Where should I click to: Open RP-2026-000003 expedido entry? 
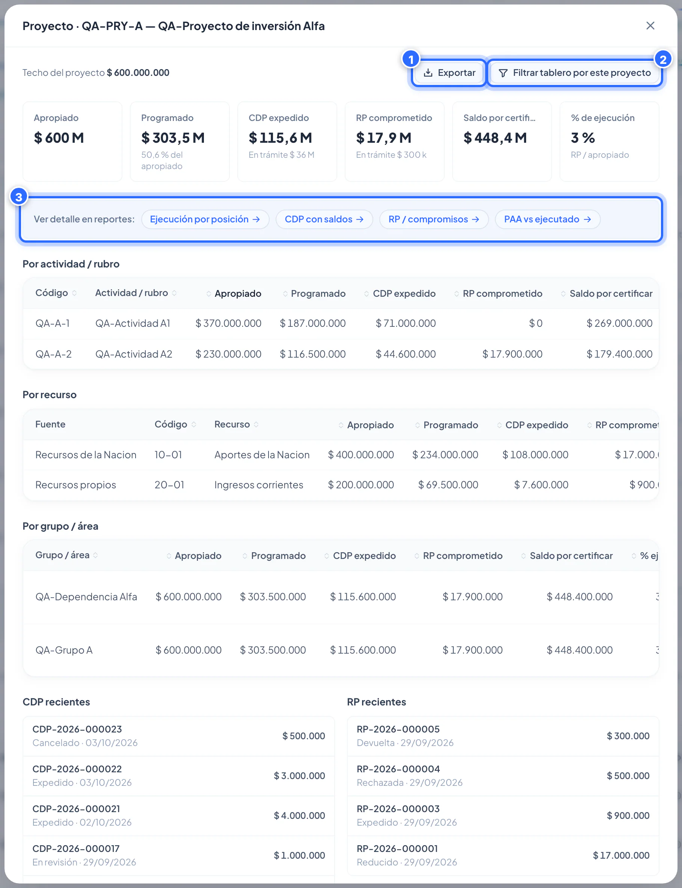pyautogui.click(x=503, y=816)
